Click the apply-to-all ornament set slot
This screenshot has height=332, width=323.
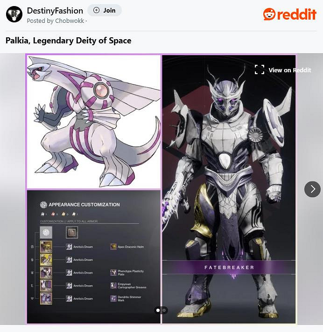pyautogui.click(x=72, y=232)
